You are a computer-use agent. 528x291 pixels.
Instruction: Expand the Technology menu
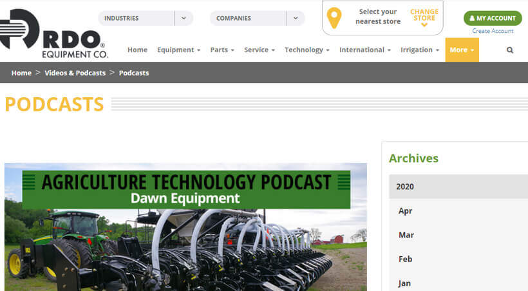(307, 50)
